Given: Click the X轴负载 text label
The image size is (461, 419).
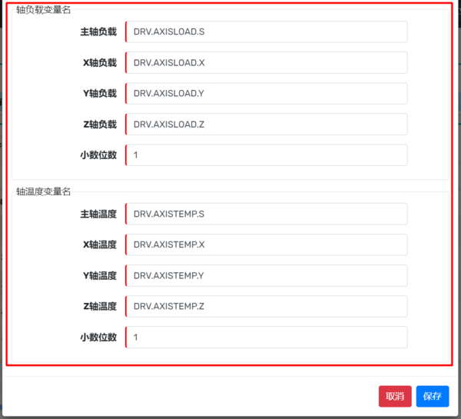Looking at the screenshot, I should pos(99,63).
